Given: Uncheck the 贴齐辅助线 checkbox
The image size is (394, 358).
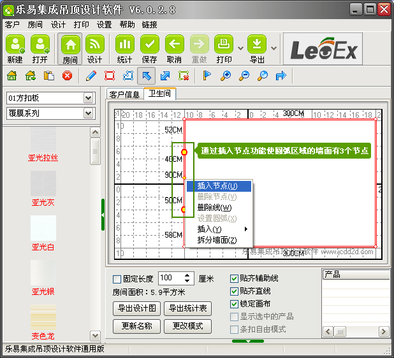Looking at the screenshot, I should click(234, 279).
